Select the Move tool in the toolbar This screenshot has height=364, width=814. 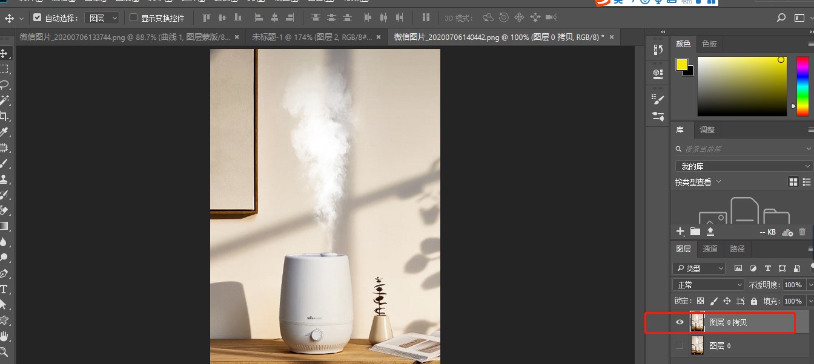[6, 53]
